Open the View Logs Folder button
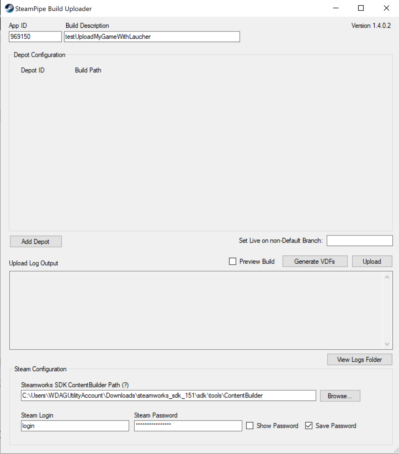 [x=359, y=360]
